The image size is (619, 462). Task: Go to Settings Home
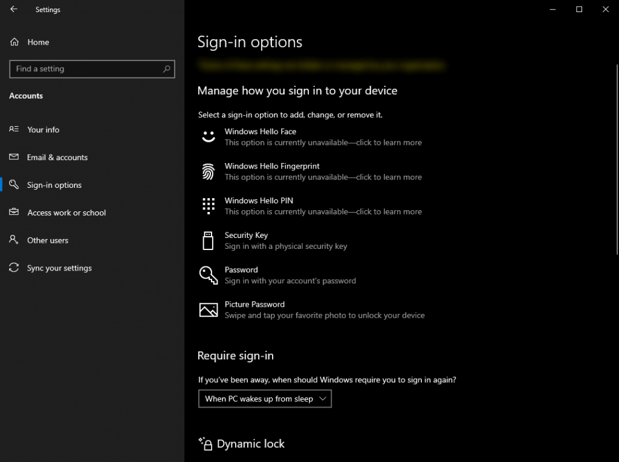92,42
